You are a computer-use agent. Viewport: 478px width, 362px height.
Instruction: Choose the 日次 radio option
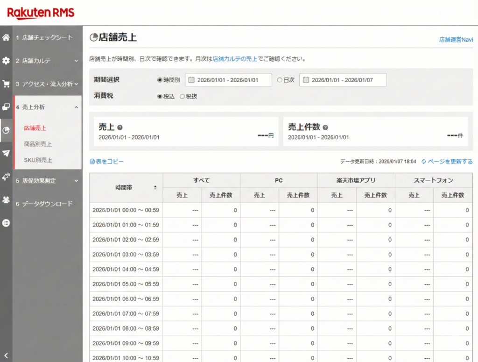pyautogui.click(x=280, y=79)
